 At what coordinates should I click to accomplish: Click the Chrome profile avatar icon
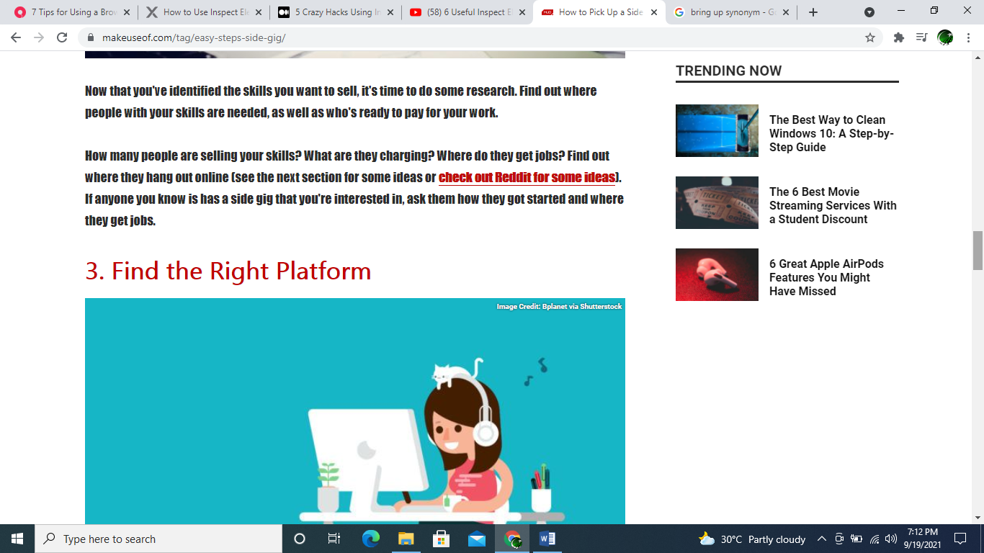click(945, 37)
